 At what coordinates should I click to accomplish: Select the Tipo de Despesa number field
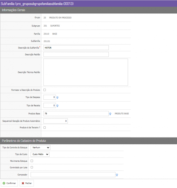[50, 97]
